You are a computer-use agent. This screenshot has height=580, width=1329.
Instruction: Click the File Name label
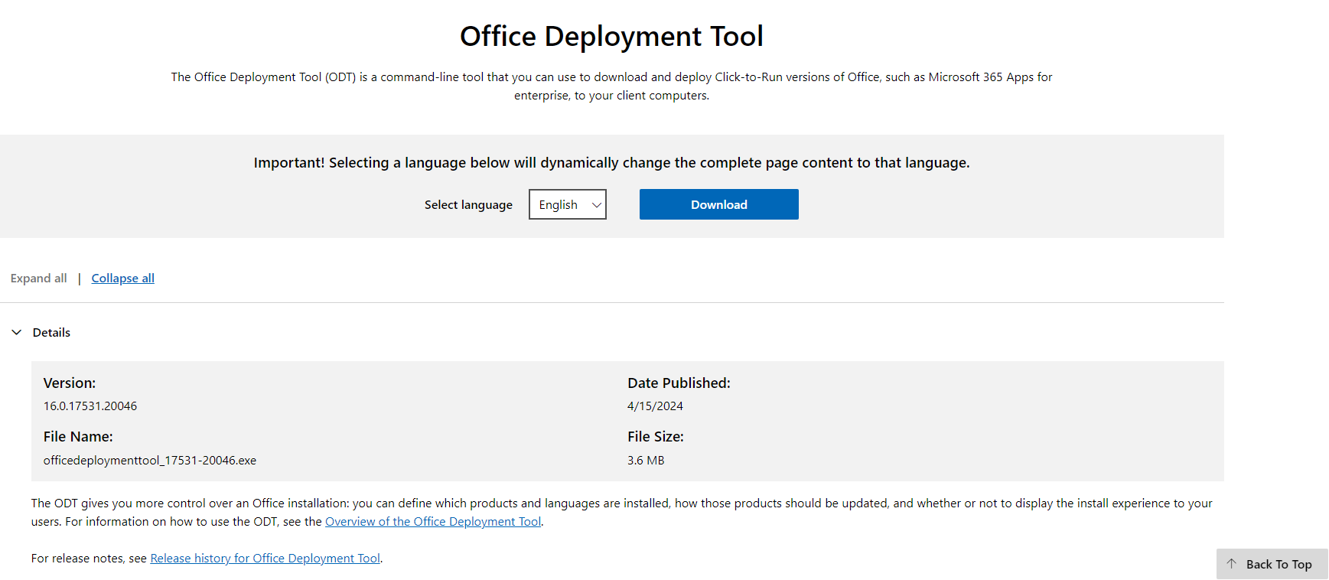[x=78, y=437]
